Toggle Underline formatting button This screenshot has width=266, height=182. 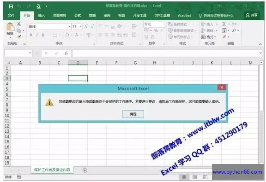[x=43, y=35]
